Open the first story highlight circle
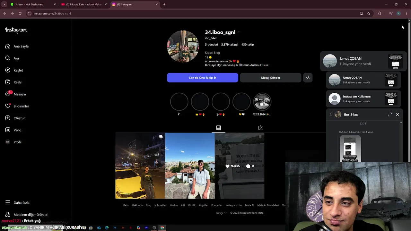The image size is (411, 231). point(179,102)
